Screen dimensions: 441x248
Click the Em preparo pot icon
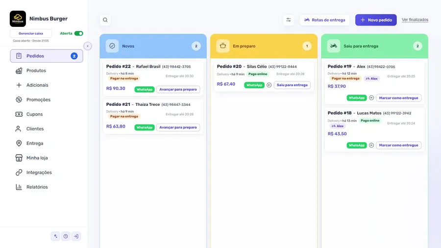tap(223, 46)
